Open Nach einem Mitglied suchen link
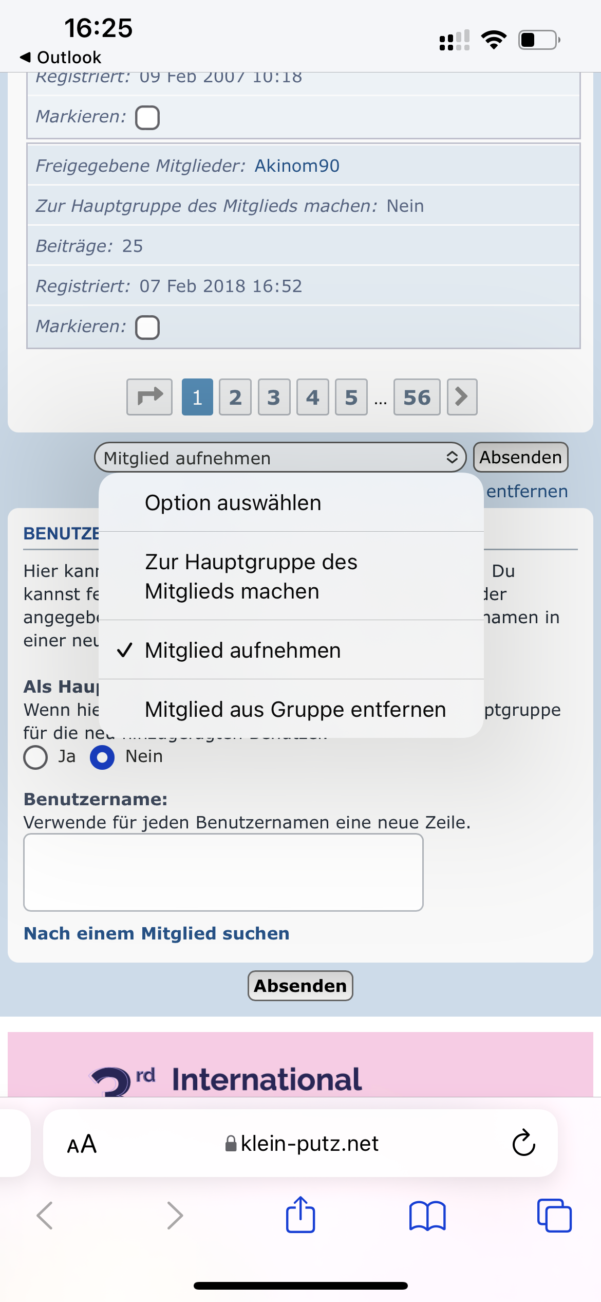 pos(157,933)
